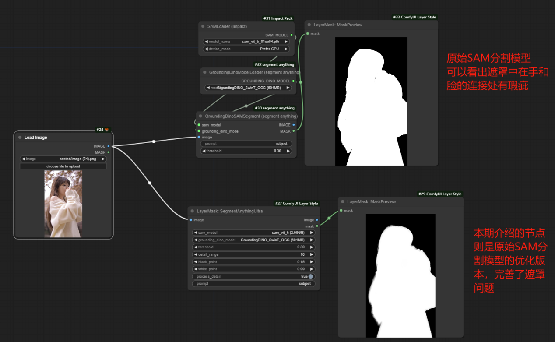Click the previous arrow on device_mode
The height and width of the screenshot is (342, 555).
tap(206, 49)
